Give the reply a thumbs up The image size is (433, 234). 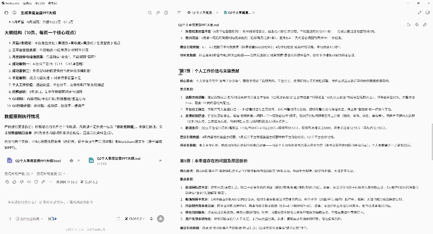14,182
